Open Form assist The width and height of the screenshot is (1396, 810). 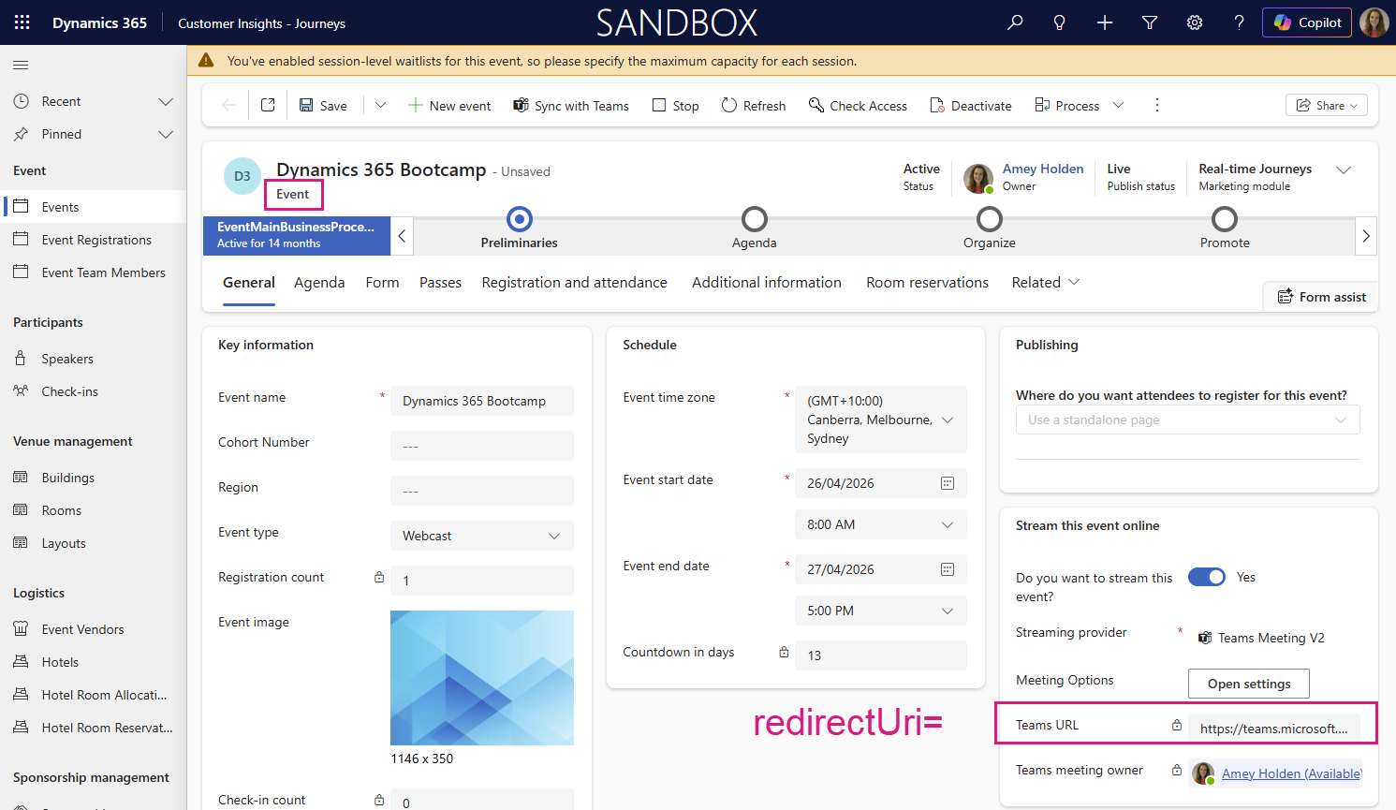point(1321,297)
